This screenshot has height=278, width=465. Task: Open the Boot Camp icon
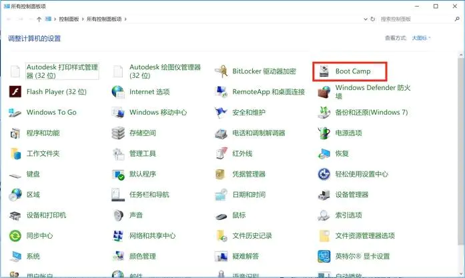(x=324, y=71)
